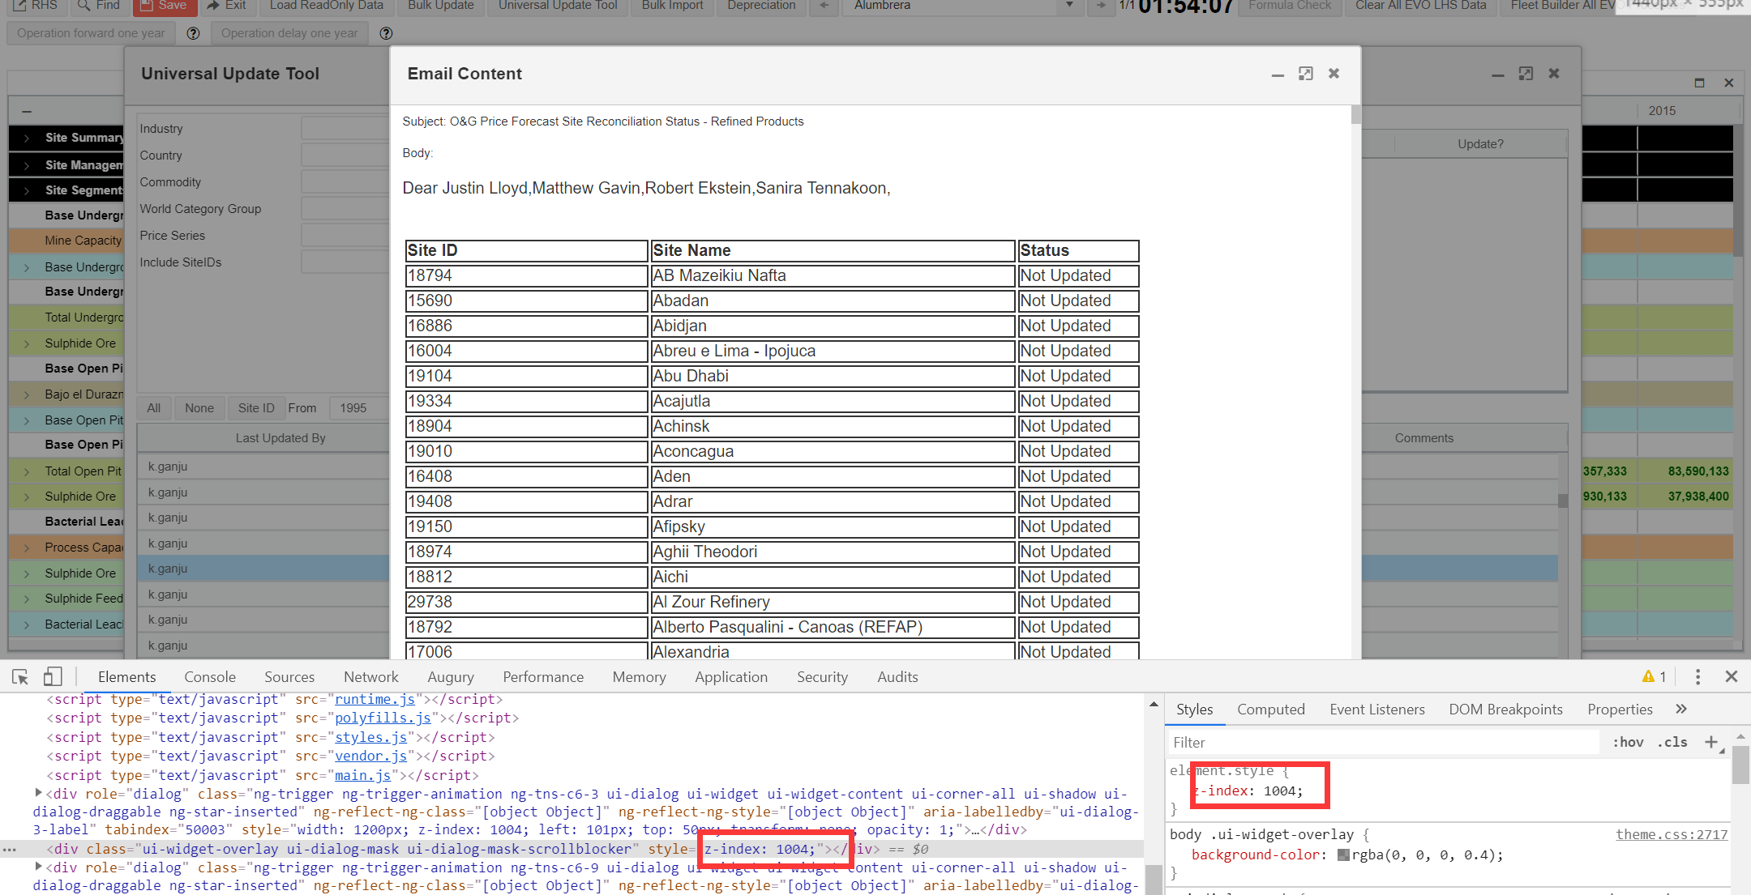Click the Load ReadOnly Data button
The height and width of the screenshot is (895, 1751).
point(327,6)
